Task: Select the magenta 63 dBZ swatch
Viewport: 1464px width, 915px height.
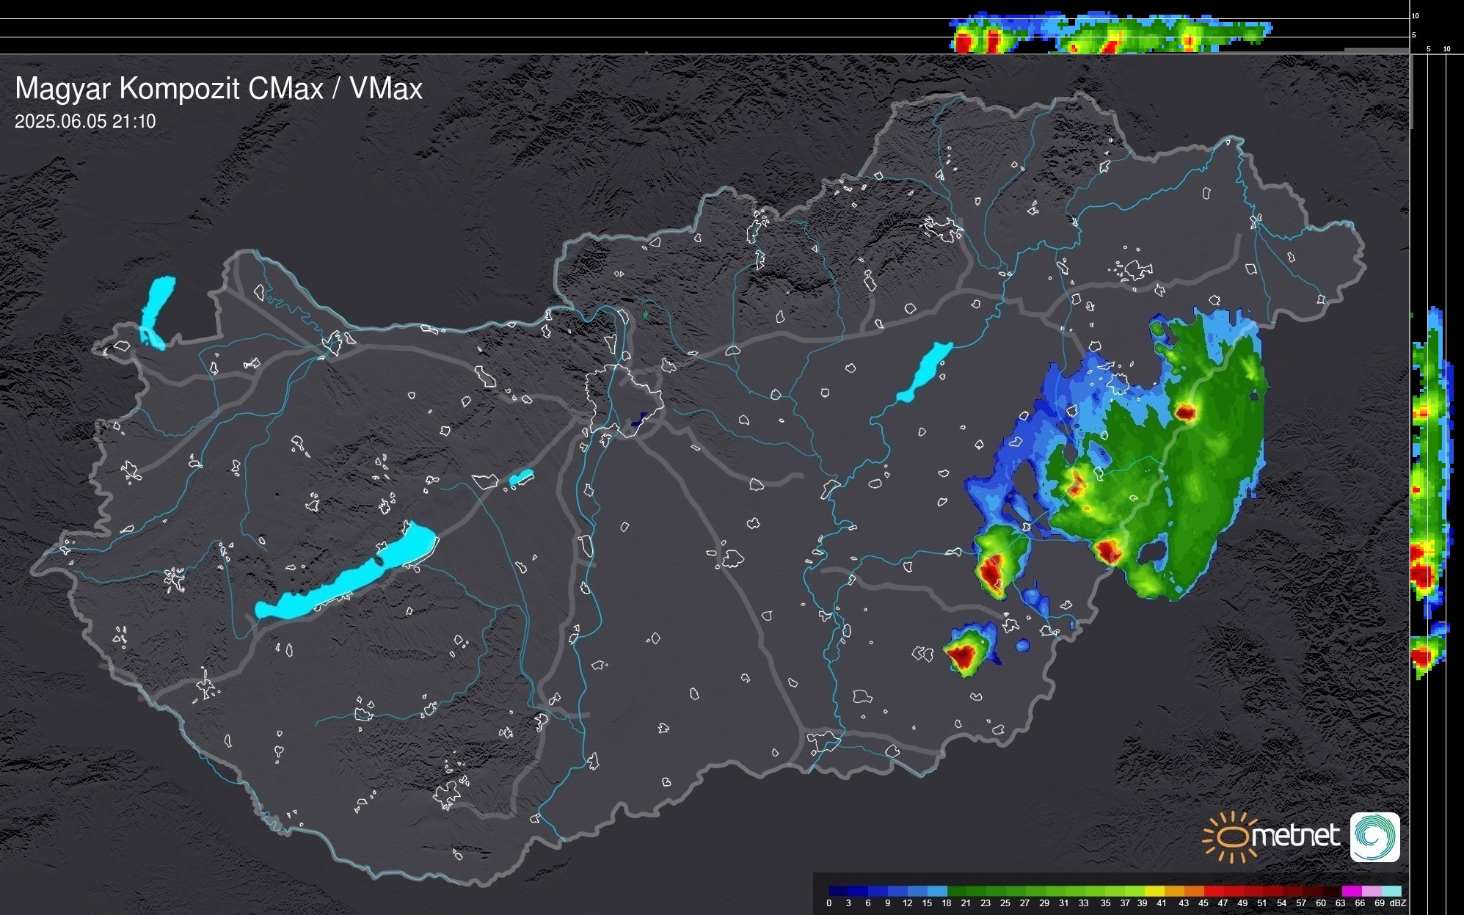Action: (x=1351, y=891)
